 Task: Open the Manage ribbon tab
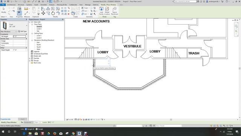coord(88,5)
